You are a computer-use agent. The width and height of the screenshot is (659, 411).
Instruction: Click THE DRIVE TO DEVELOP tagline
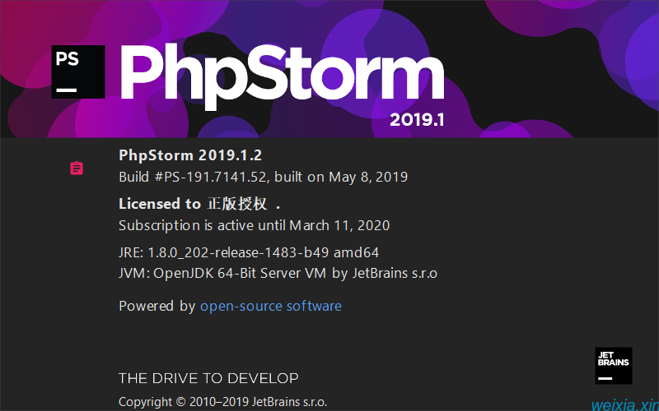pyautogui.click(x=208, y=378)
